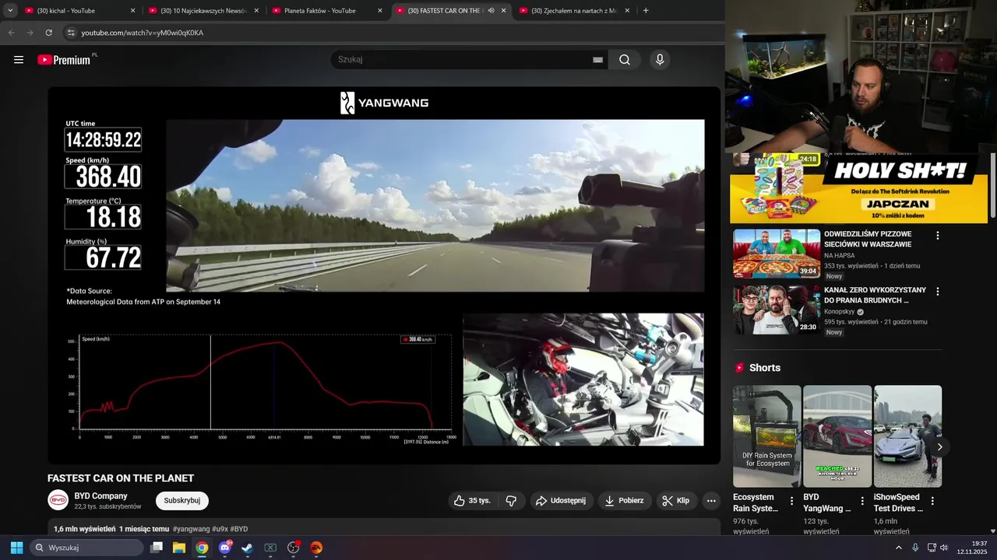Open Task View on taskbar
Image resolution: width=997 pixels, height=560 pixels.
(x=157, y=548)
